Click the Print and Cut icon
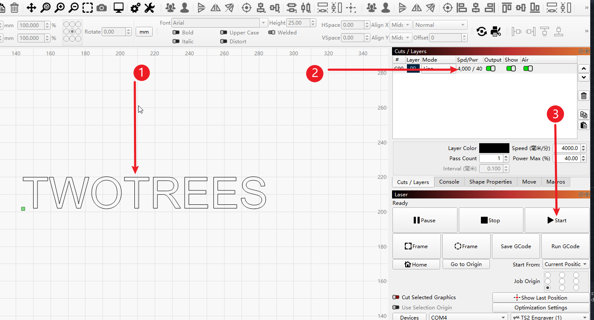Image resolution: width=594 pixels, height=320 pixels. (x=495, y=31)
